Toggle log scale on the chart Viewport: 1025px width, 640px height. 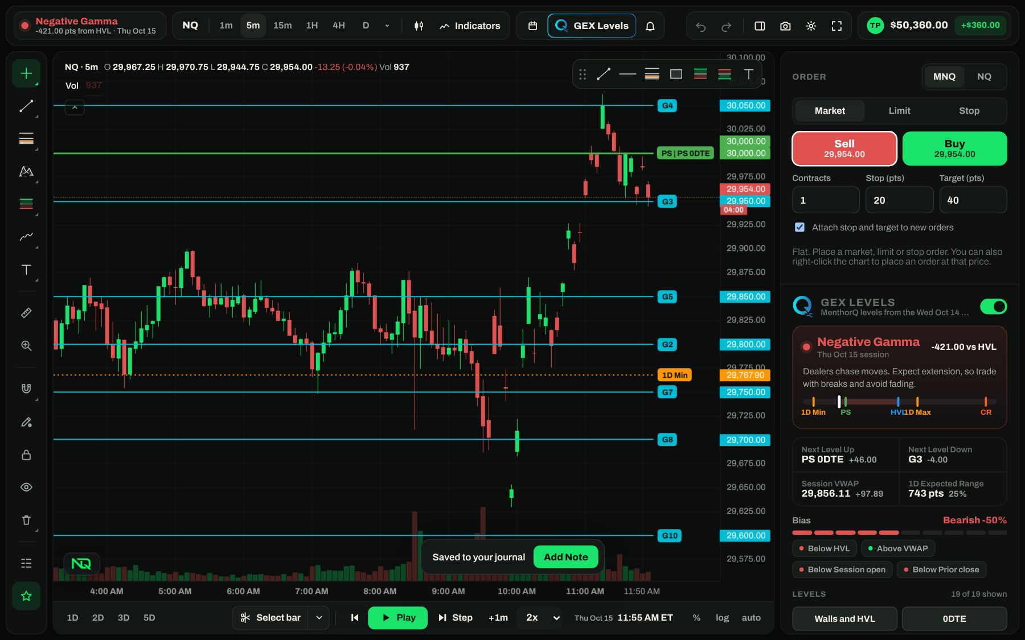[722, 618]
